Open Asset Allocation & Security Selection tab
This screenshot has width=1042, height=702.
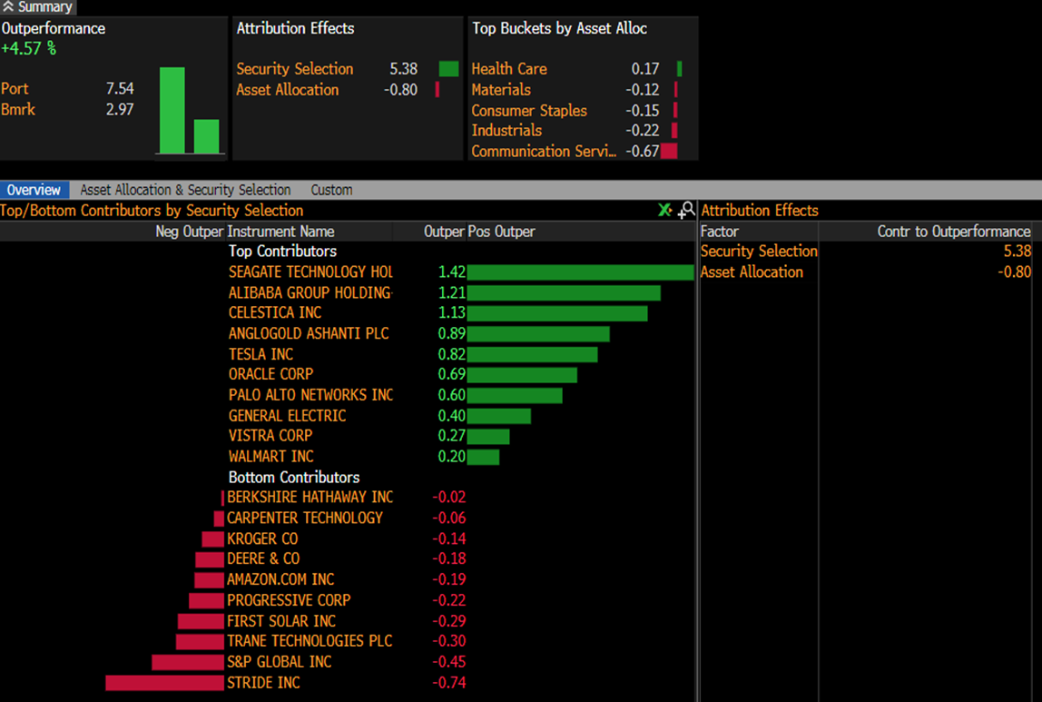pyautogui.click(x=185, y=190)
